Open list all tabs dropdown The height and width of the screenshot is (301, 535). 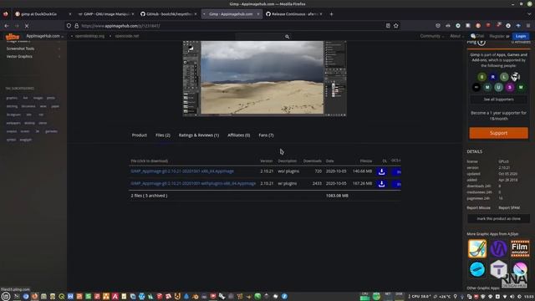[x=529, y=14]
